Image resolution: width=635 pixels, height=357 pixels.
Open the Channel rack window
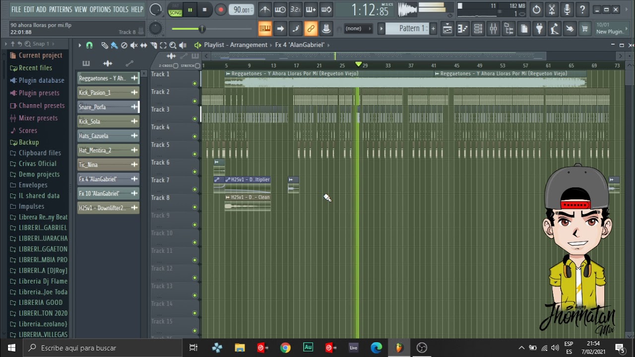(x=478, y=29)
